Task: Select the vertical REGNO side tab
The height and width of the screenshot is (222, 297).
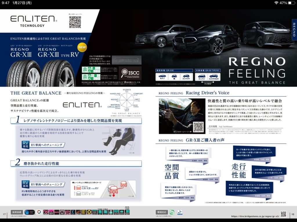Action: click(x=294, y=30)
